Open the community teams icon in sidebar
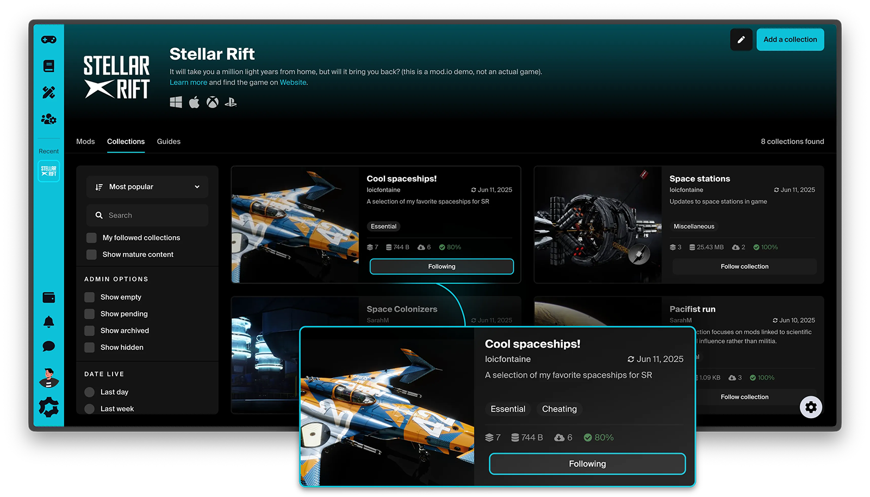The height and width of the screenshot is (497, 870). point(48,119)
